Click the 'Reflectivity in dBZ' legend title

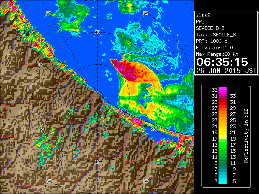tap(246, 136)
